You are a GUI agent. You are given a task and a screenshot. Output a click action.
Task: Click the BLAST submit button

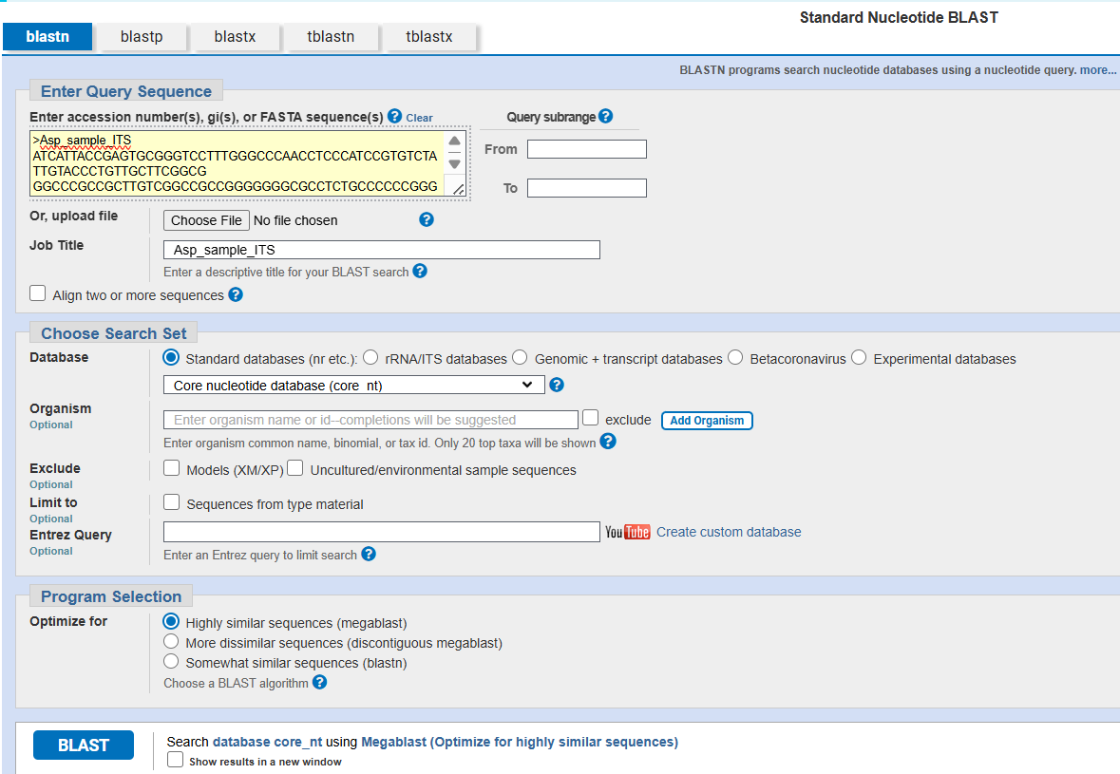click(84, 745)
